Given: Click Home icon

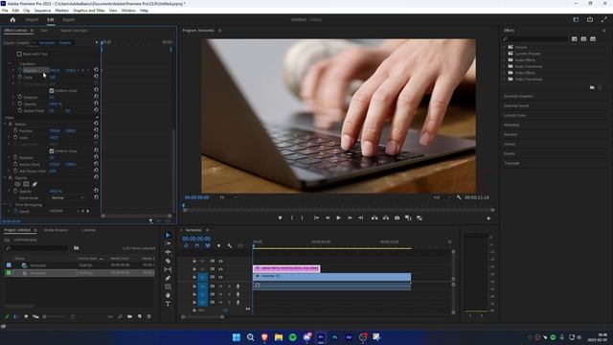Looking at the screenshot, I should coord(12,19).
